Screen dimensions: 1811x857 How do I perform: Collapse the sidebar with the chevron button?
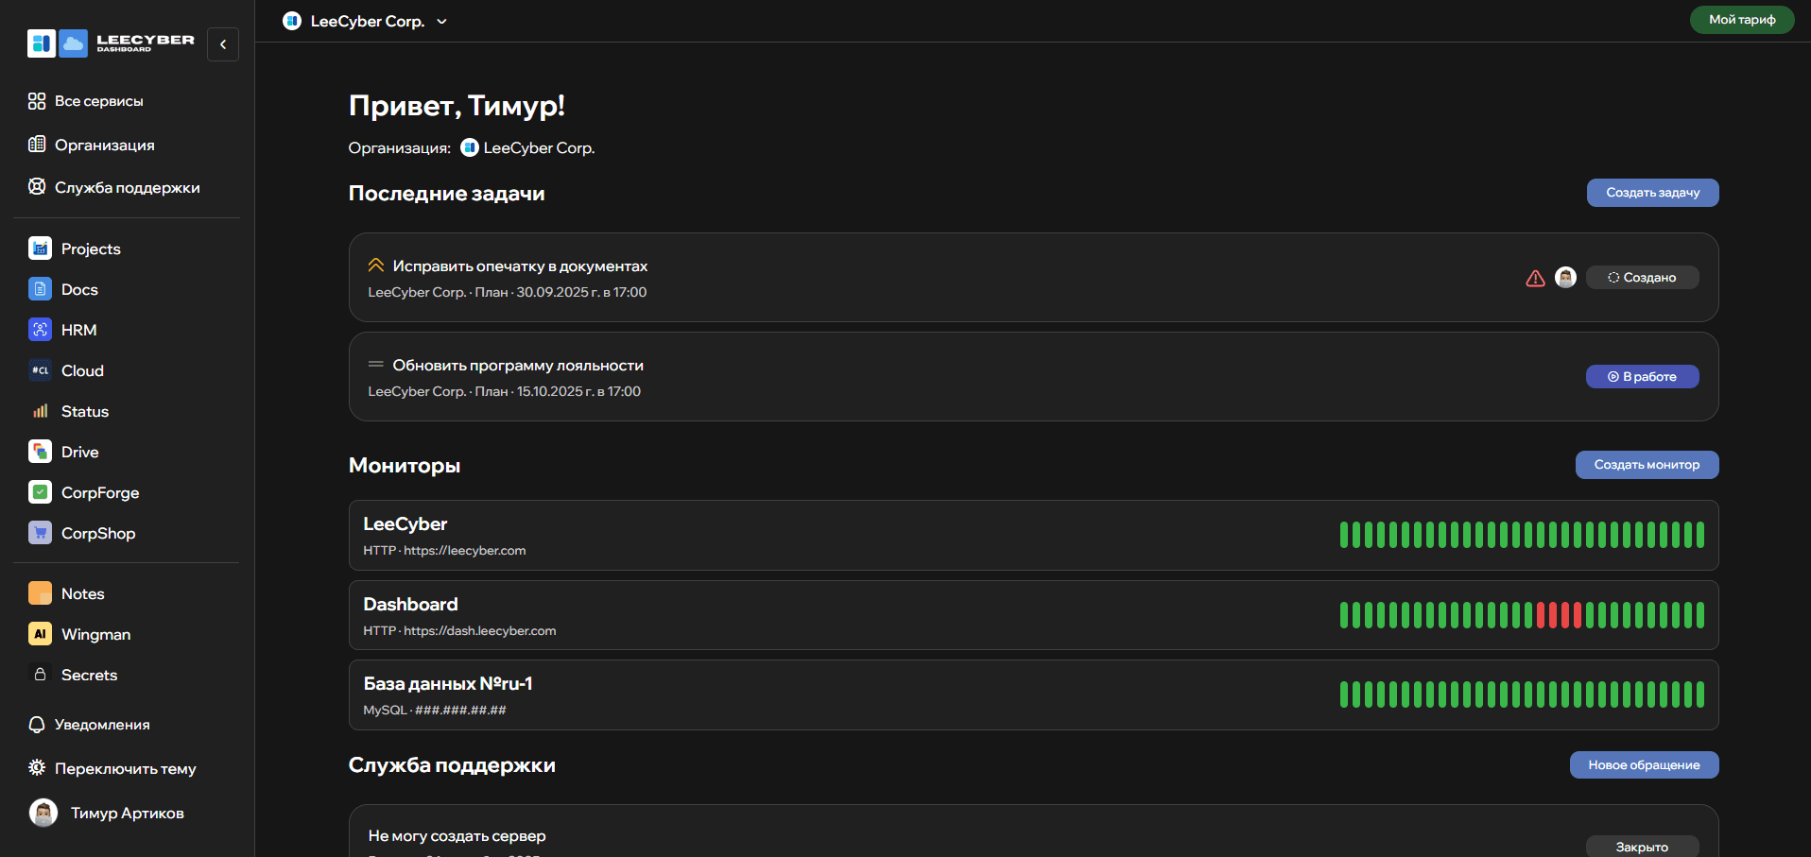tap(222, 43)
